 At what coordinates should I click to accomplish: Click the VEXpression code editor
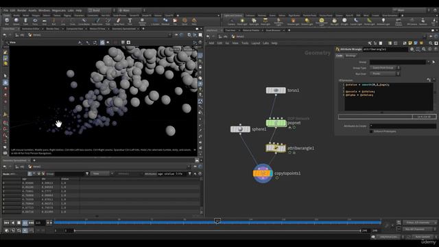click(x=389, y=97)
